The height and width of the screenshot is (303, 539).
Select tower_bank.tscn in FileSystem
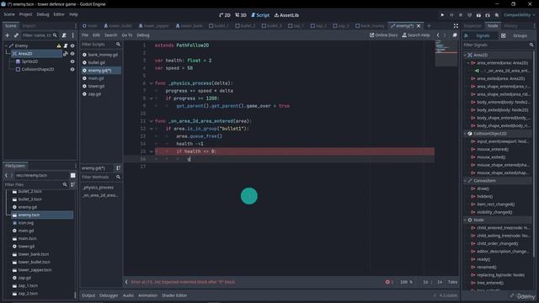coord(34,254)
